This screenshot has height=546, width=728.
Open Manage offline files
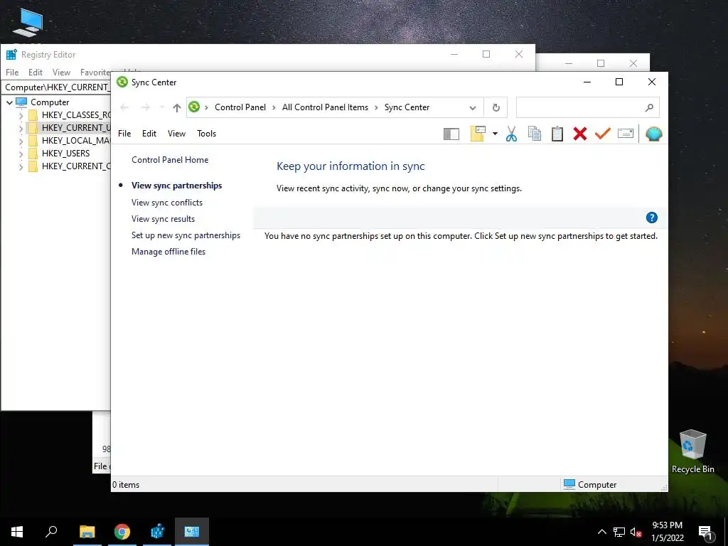point(168,251)
